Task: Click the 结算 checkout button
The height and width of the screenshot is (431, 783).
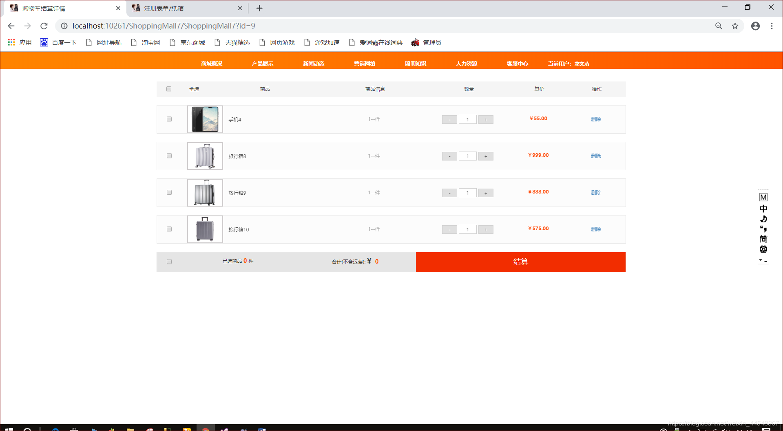Action: point(520,262)
